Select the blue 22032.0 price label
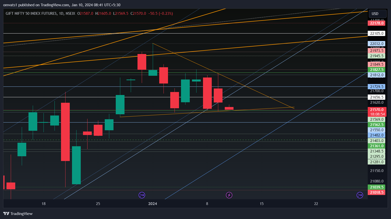Screen dimensions: 391x219 pos(376,44)
